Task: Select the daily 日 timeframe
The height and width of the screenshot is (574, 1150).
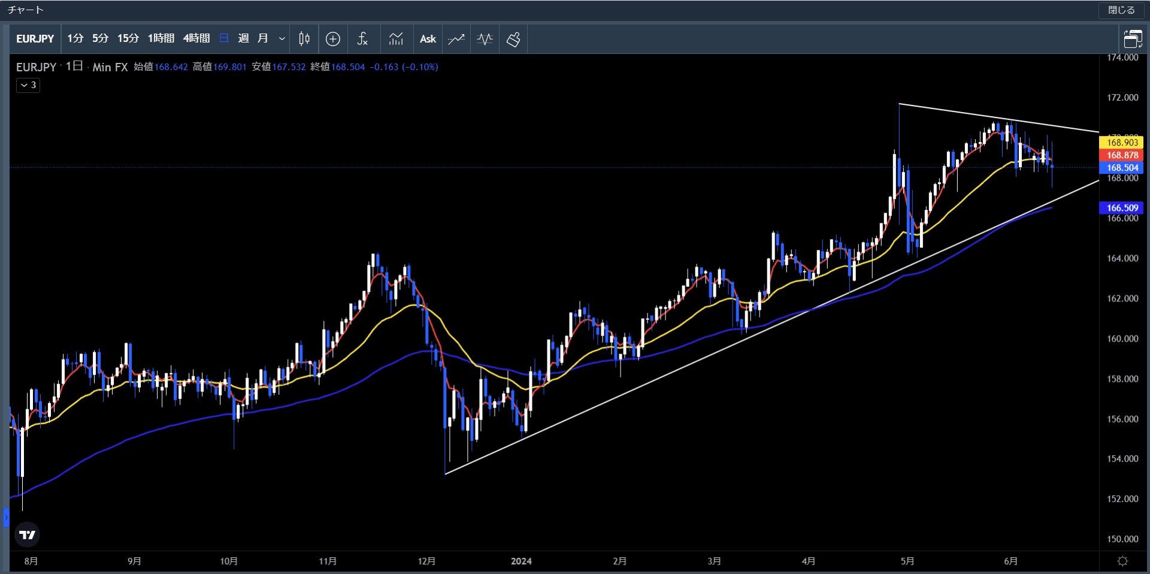Action: point(224,39)
